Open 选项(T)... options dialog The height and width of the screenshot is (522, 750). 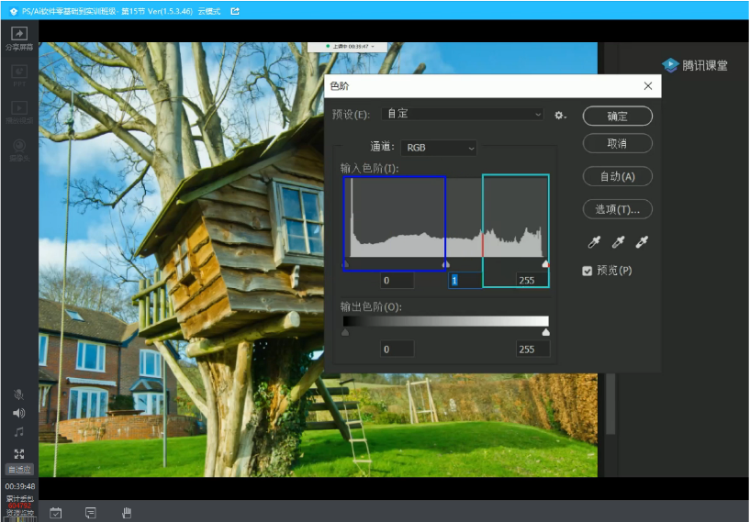(617, 209)
